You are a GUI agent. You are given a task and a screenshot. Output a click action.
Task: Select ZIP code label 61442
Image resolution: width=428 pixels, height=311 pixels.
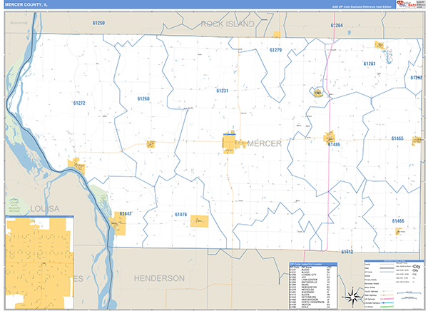[x=126, y=213]
